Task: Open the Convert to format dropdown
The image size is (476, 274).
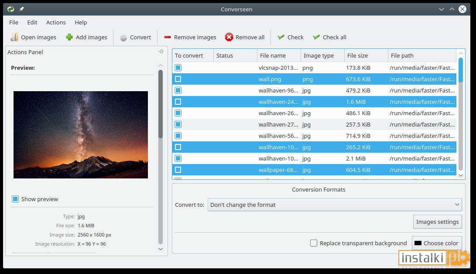Action: coord(335,205)
